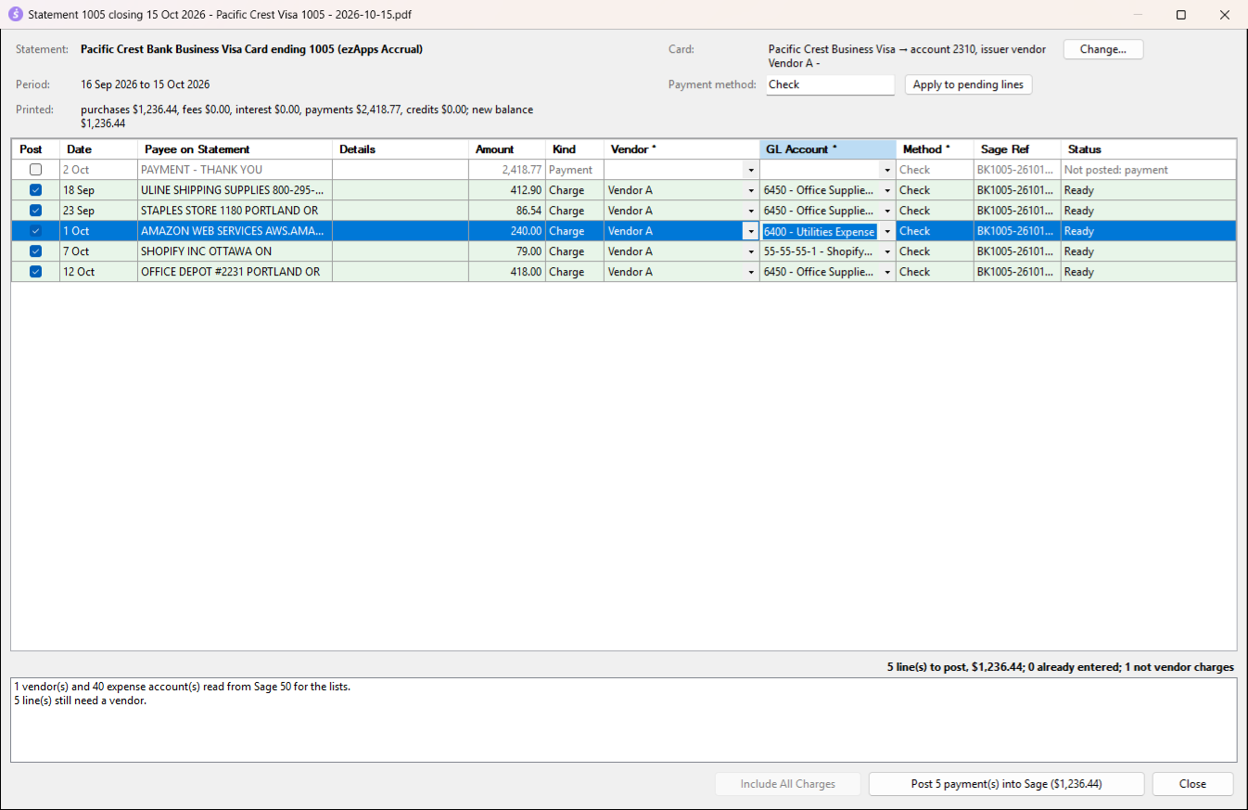This screenshot has width=1248, height=810.
Task: Tick the Post checkbox for PAYMENT - THANK YOU
Action: (x=35, y=170)
